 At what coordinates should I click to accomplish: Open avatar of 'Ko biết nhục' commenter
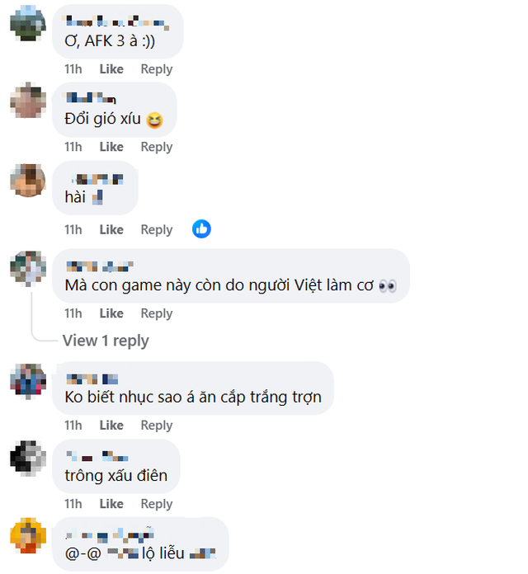point(27,380)
